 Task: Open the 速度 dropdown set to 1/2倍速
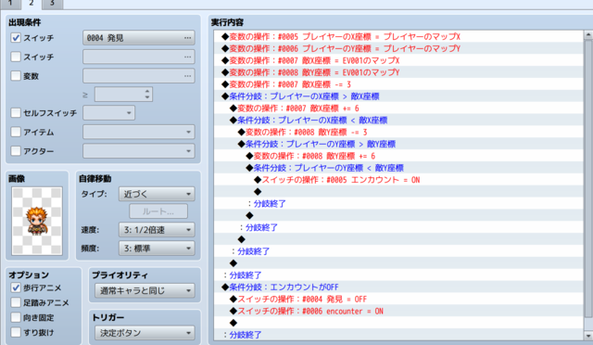[x=157, y=230]
